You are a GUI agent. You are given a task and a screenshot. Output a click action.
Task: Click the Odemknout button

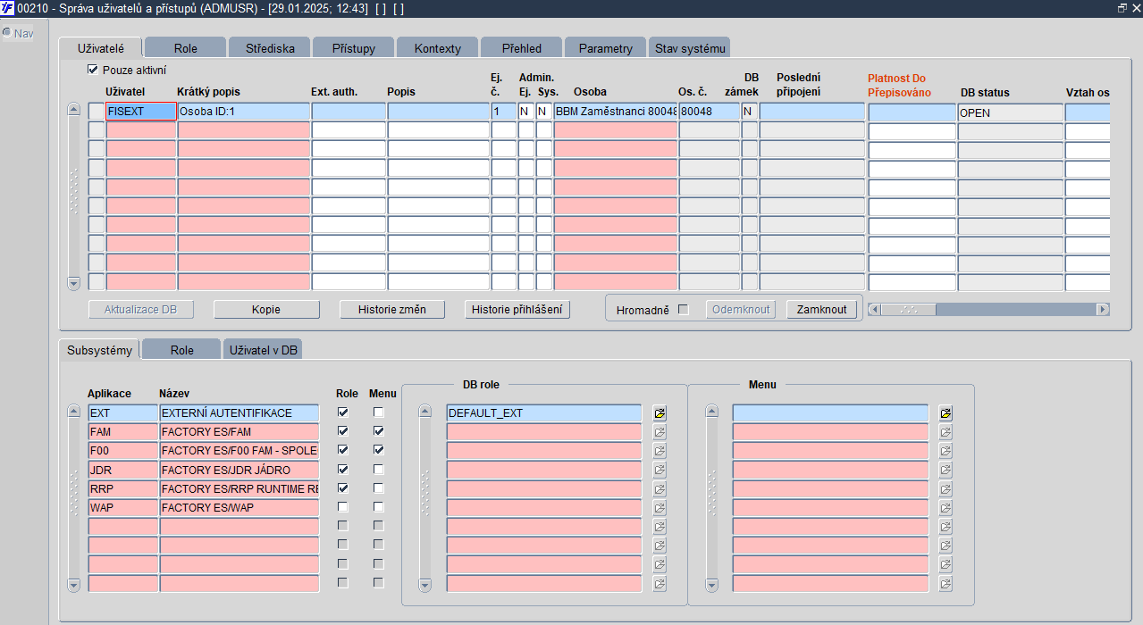739,310
